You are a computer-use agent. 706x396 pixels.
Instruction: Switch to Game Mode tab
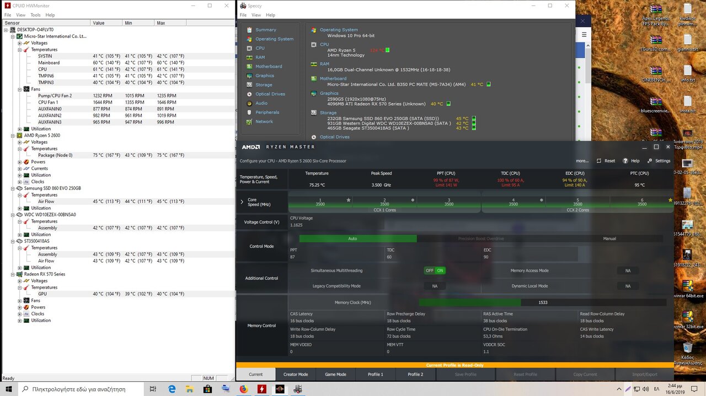(335, 375)
